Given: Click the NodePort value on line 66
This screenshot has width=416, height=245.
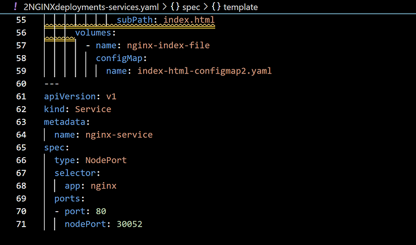Looking at the screenshot, I should [106, 160].
